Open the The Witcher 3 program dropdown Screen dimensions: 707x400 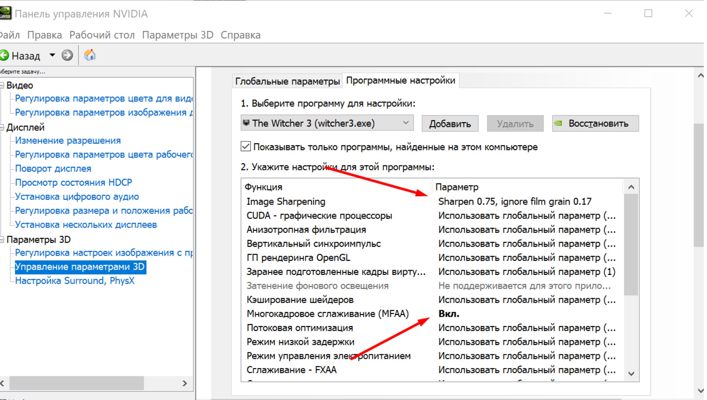[406, 123]
